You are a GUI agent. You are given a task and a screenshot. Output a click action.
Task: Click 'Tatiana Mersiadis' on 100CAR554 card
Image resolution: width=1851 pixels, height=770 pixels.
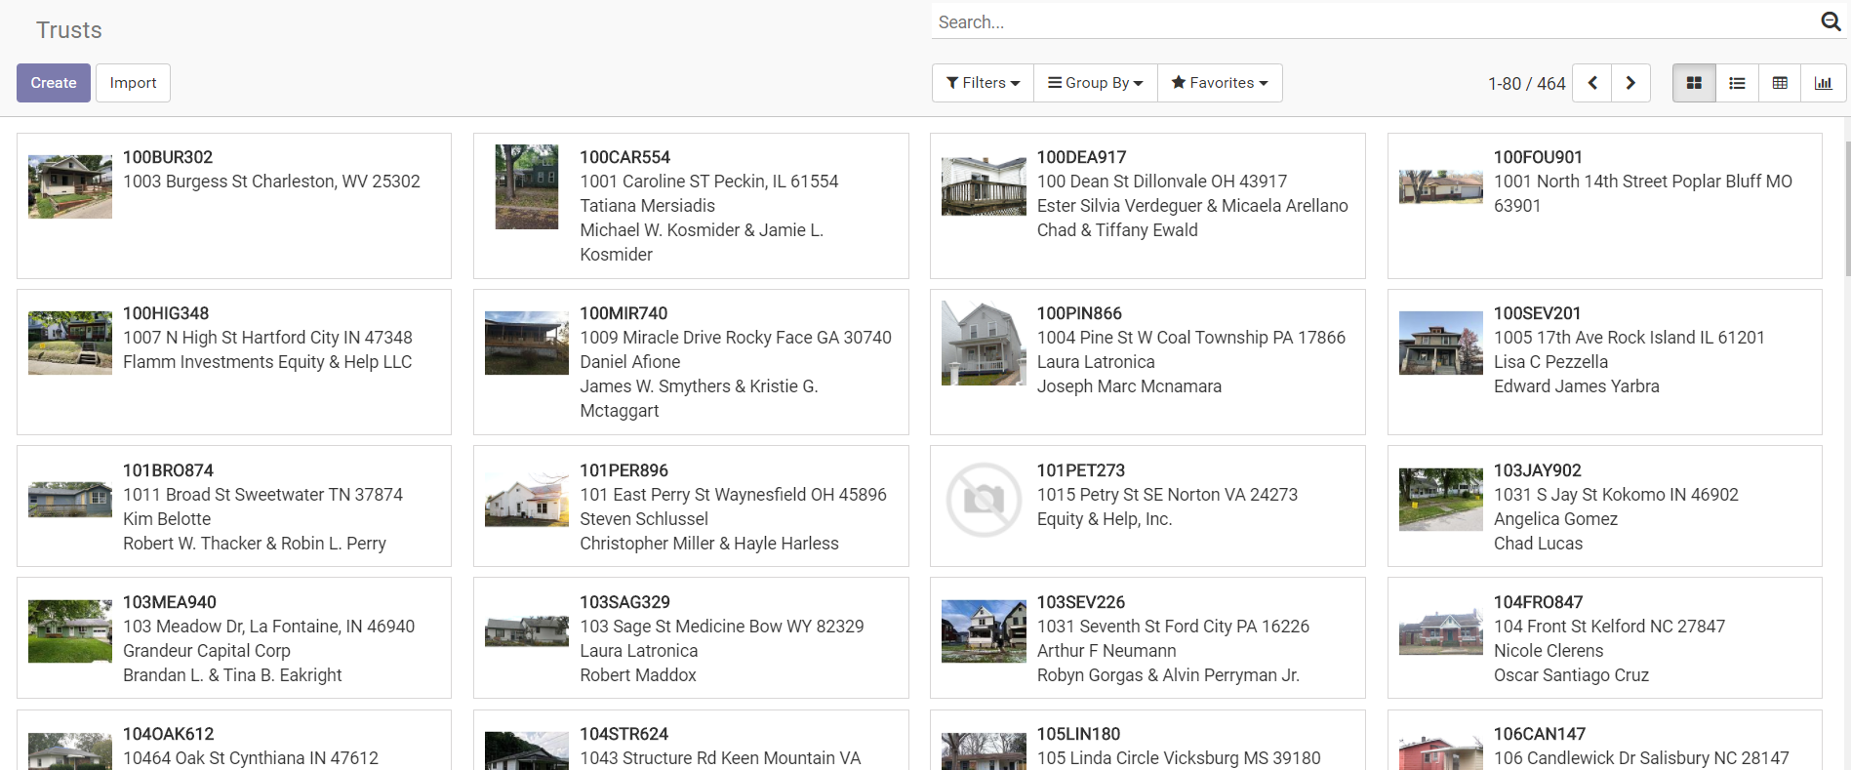tap(647, 206)
